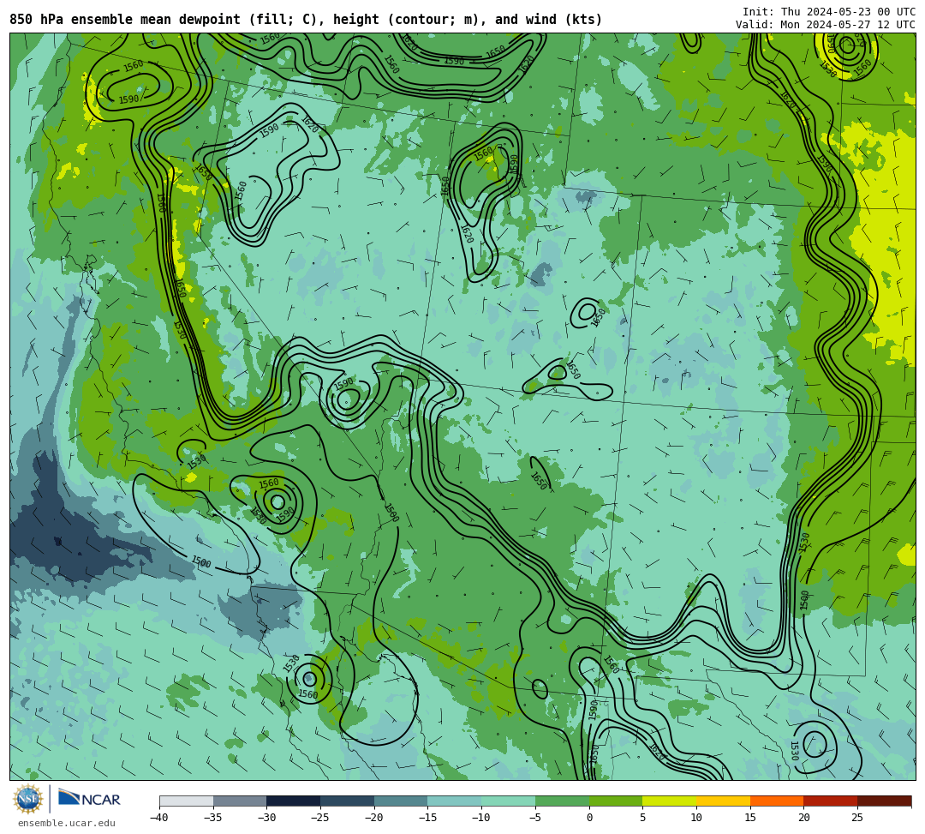Click the teal colorbar swatch between -20 and -15

[401, 801]
